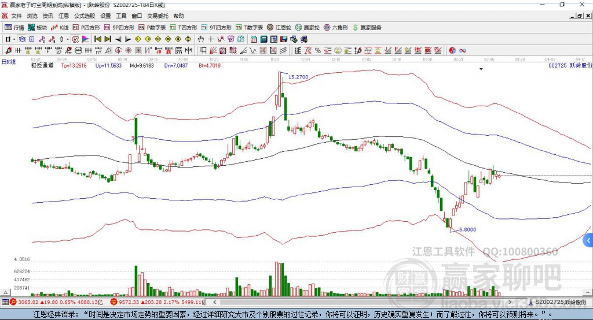This screenshot has width=593, height=320.
Task: Select the red pencil drawing tool
Action: [9, 50]
